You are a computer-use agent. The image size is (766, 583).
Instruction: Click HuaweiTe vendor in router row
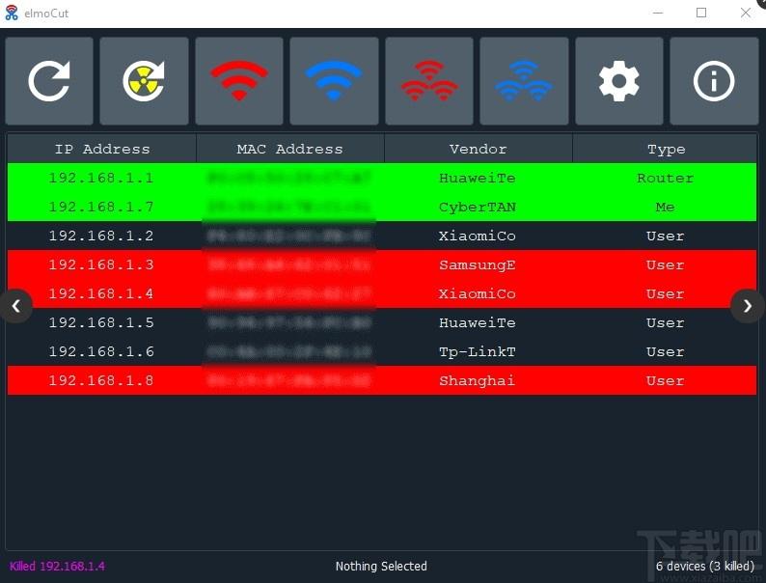click(x=478, y=178)
